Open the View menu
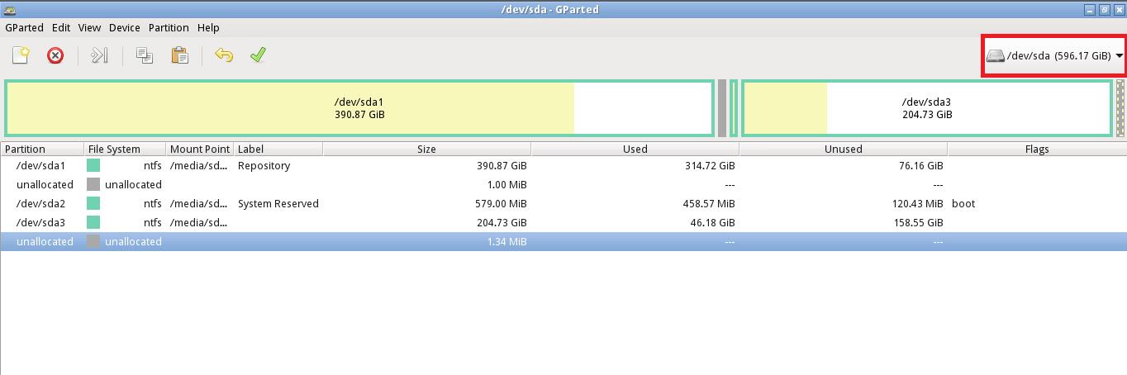The width and height of the screenshot is (1127, 375). pos(89,27)
